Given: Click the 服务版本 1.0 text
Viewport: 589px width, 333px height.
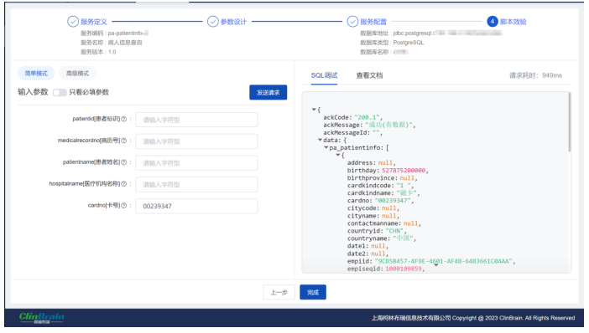Looking at the screenshot, I should (x=98, y=52).
